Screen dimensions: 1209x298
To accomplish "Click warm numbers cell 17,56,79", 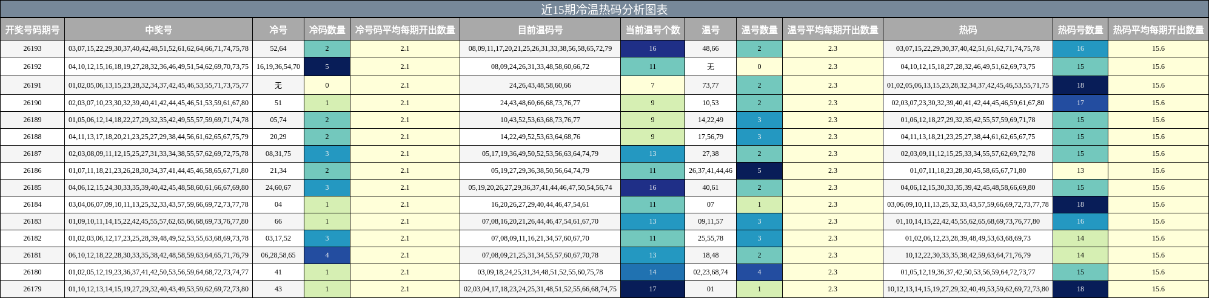I will click(x=710, y=137).
